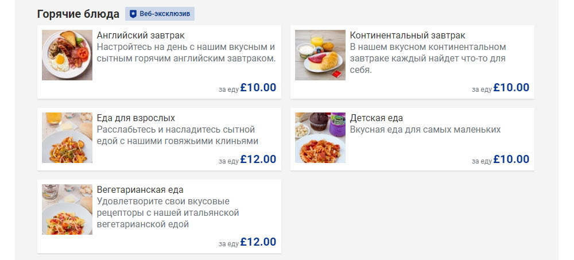Click the English breakfast photo thumbnail

click(x=67, y=55)
